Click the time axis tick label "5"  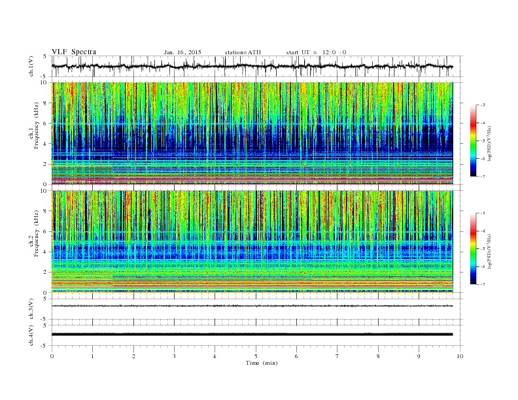click(x=256, y=356)
